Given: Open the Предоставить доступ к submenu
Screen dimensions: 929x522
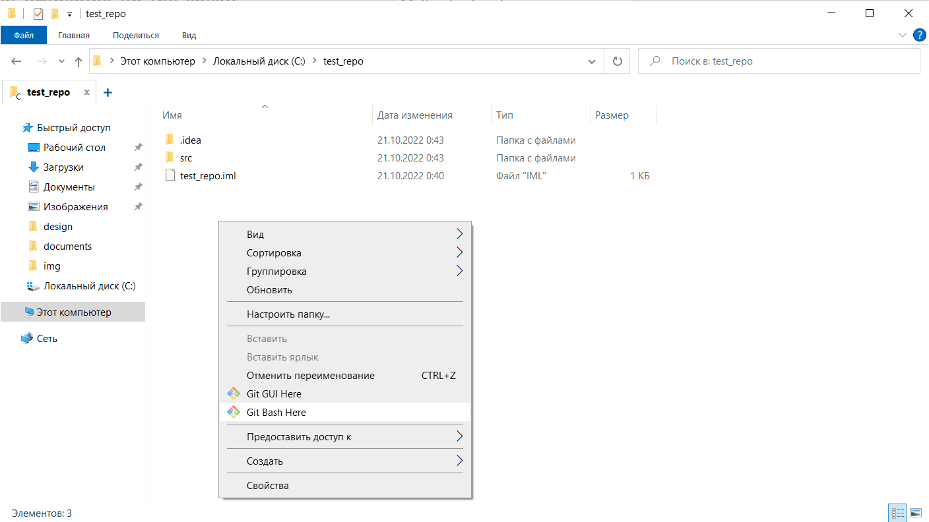Looking at the screenshot, I should click(344, 436).
